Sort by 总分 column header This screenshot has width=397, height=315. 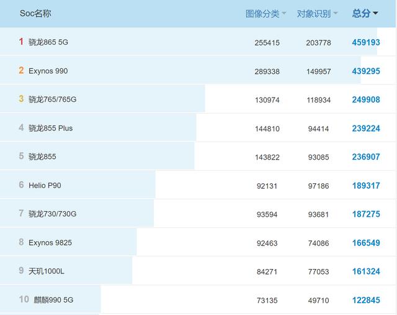point(365,13)
